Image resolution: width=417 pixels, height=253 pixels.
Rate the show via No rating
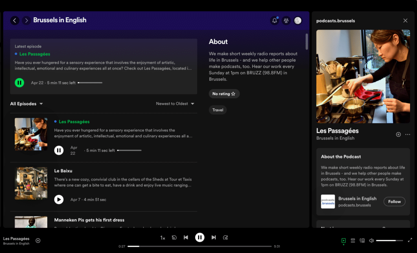pos(224,94)
